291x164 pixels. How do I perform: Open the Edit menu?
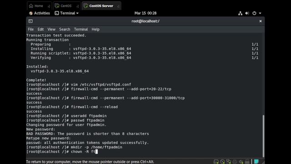click(40, 29)
